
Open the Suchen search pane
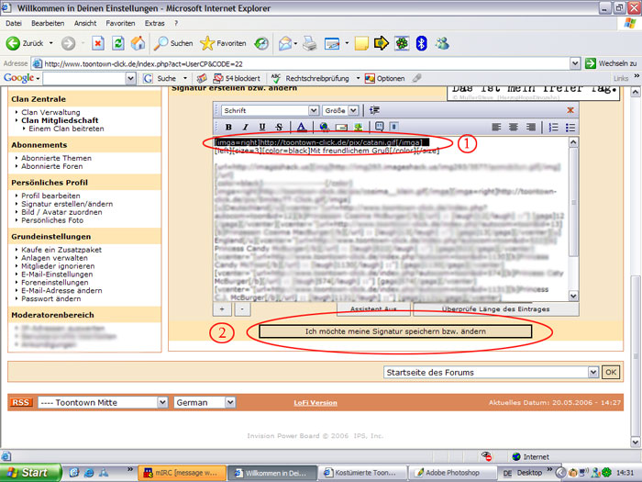[x=172, y=43]
